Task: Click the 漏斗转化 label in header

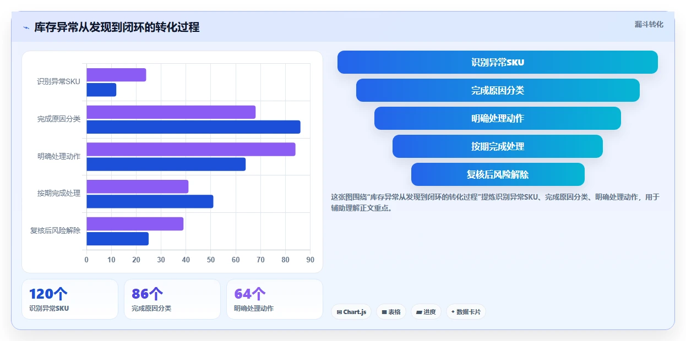Action: (x=649, y=25)
